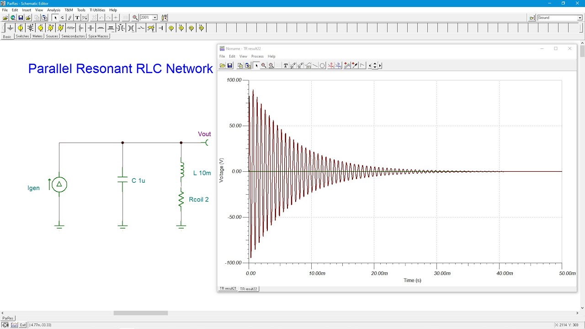Select the ParRes schematic tab
The image size is (585, 329).
click(x=8, y=318)
